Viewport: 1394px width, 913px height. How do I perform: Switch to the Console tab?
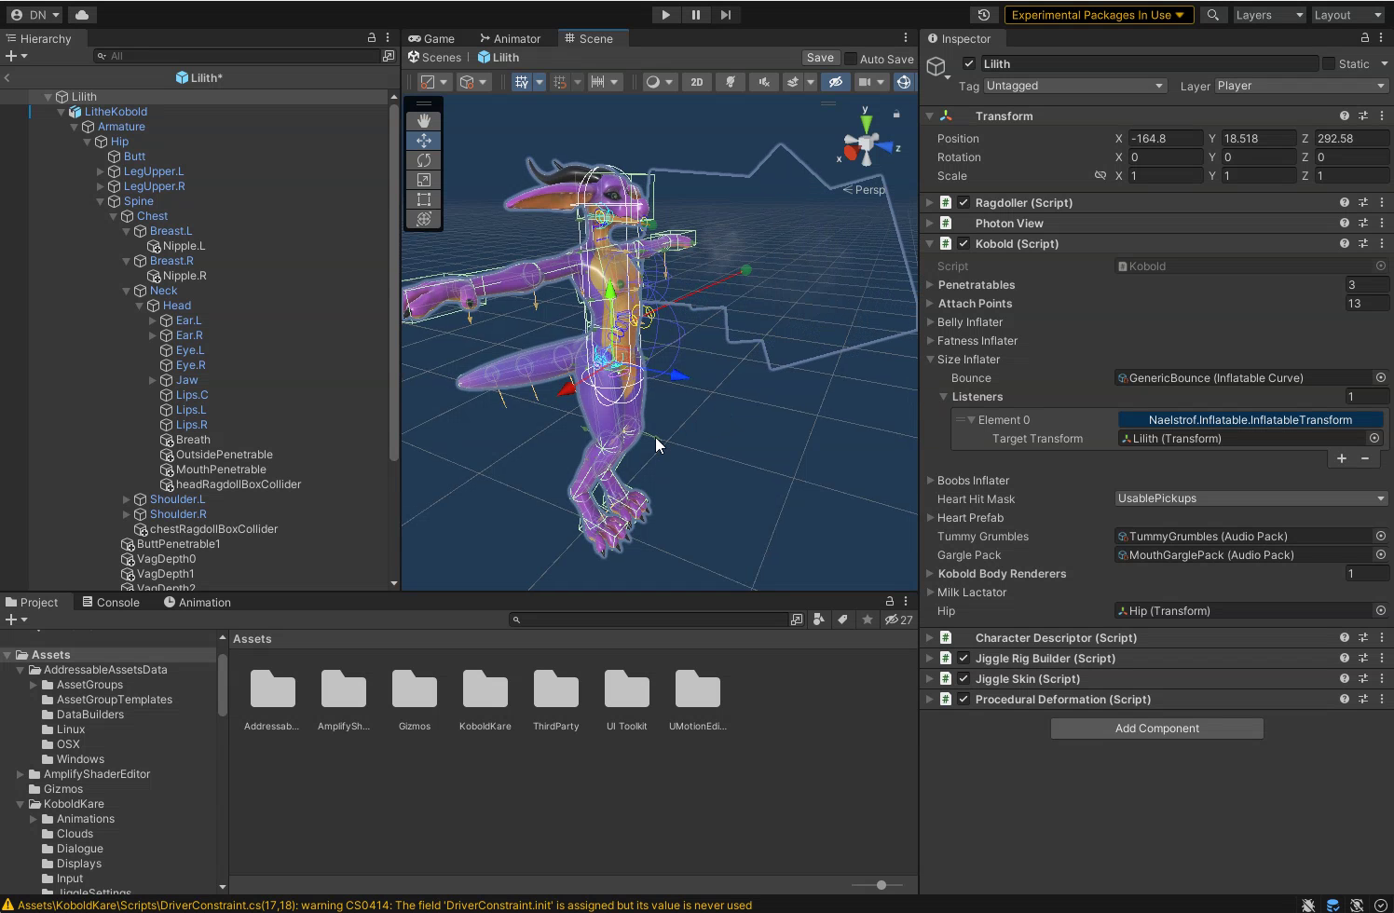click(x=111, y=603)
